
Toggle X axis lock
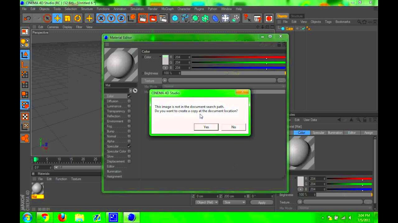coord(101,18)
